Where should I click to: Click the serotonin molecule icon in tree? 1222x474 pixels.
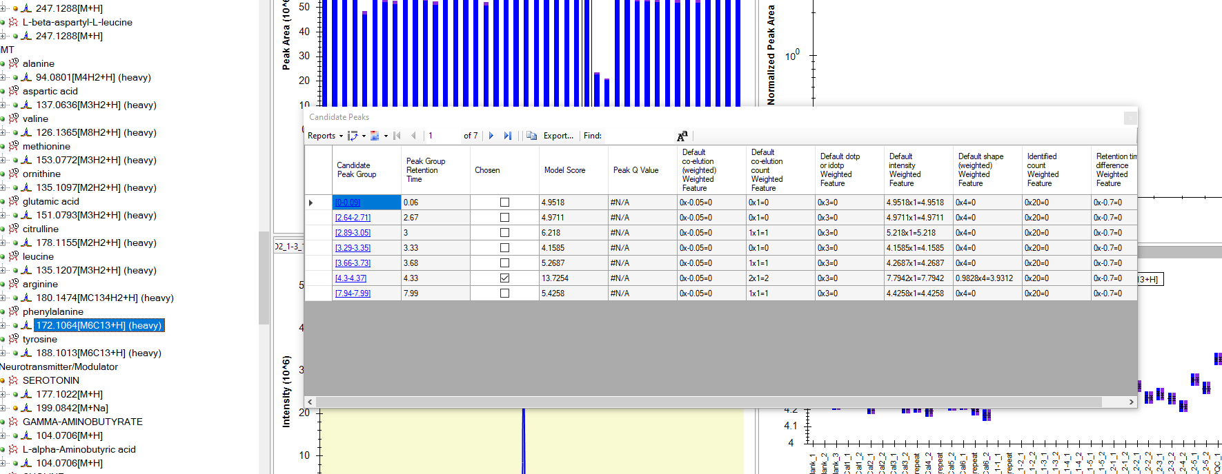pos(13,380)
